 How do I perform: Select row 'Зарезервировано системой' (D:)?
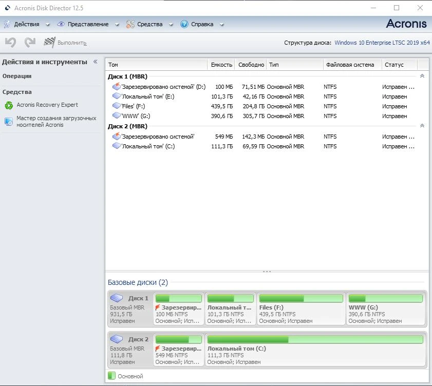coord(262,87)
